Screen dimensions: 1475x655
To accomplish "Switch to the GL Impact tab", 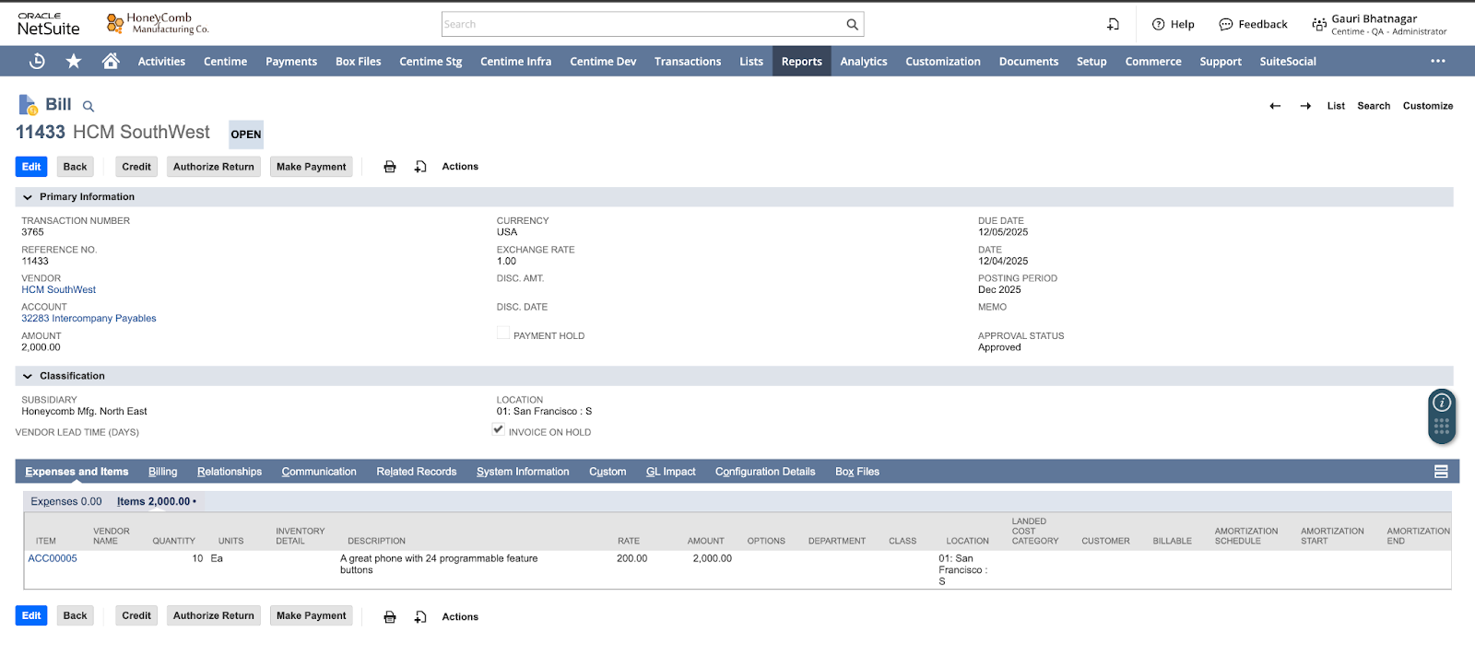I will 670,472.
